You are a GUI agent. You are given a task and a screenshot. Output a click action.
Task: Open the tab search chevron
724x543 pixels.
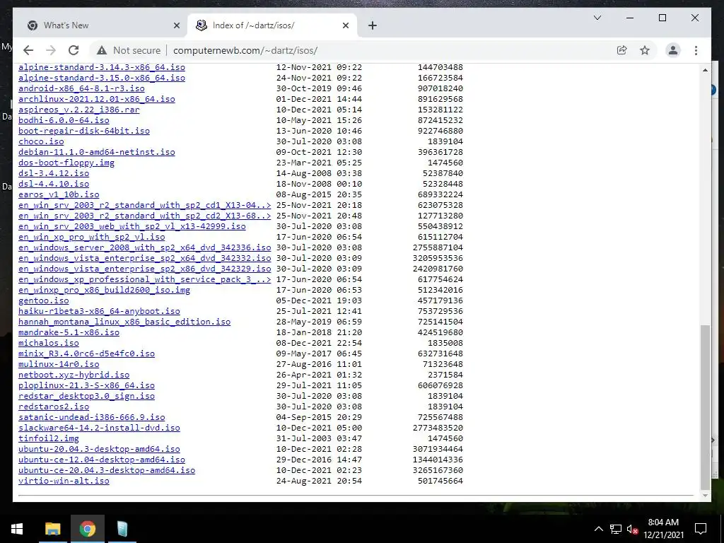tap(597, 18)
